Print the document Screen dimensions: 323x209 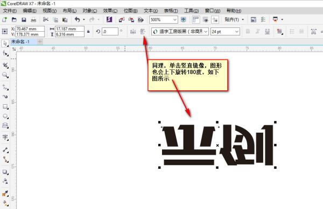coord(33,20)
